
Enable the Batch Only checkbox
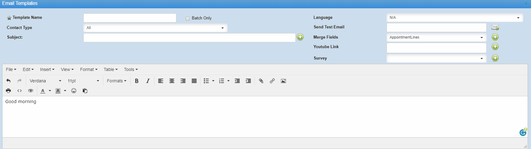[x=188, y=19]
